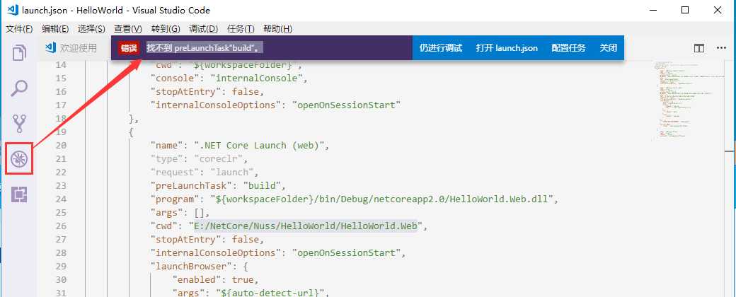
Task: Open the Search magnifier in activity bar
Action: tap(19, 88)
